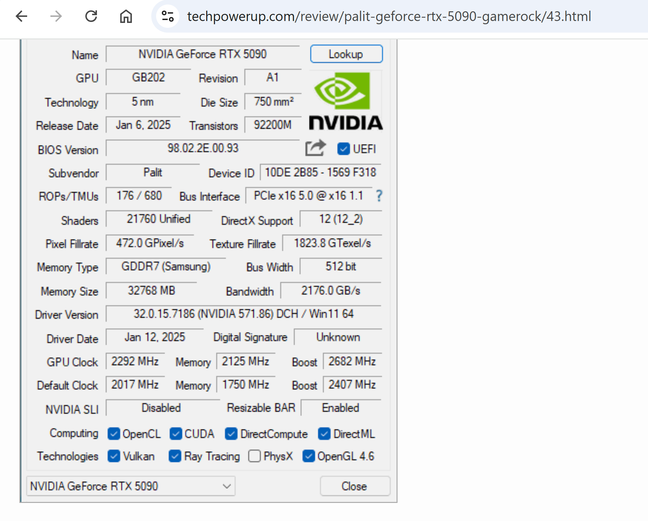Click the browser forward arrow

click(56, 16)
